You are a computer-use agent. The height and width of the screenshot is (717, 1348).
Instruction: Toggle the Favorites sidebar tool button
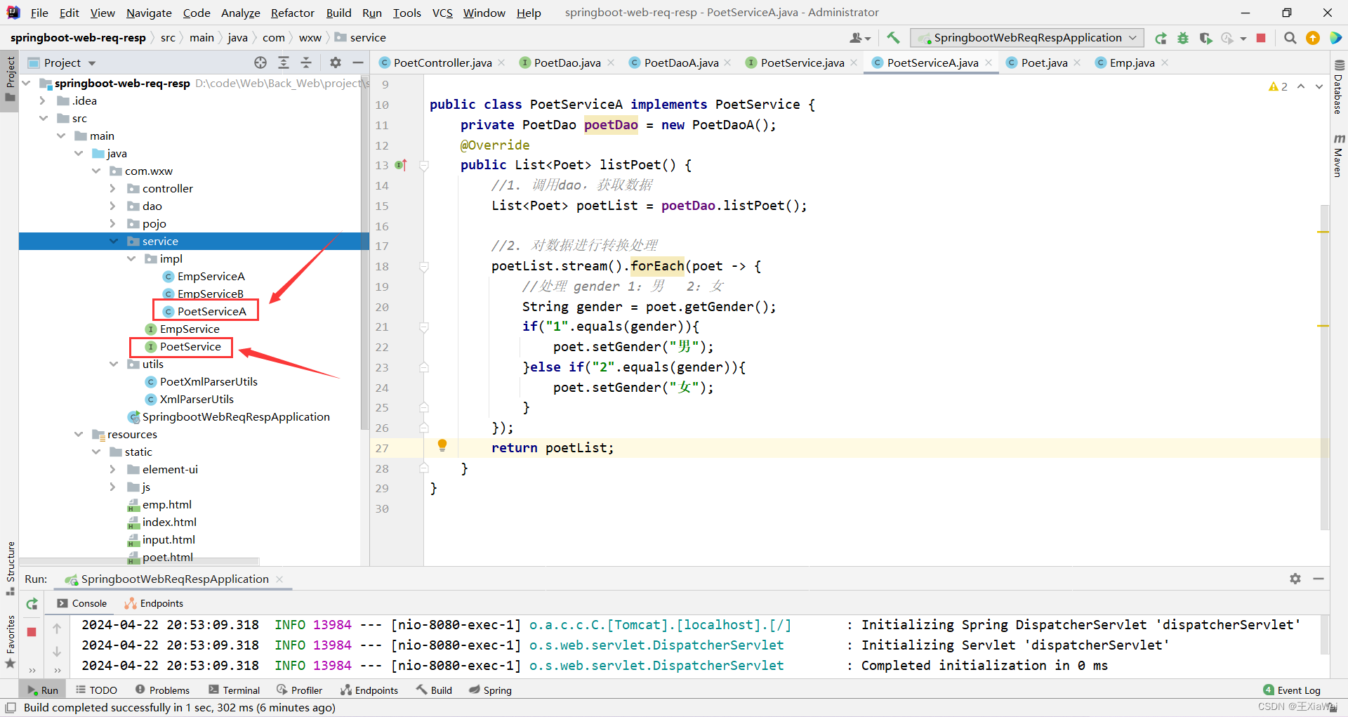[x=10, y=641]
